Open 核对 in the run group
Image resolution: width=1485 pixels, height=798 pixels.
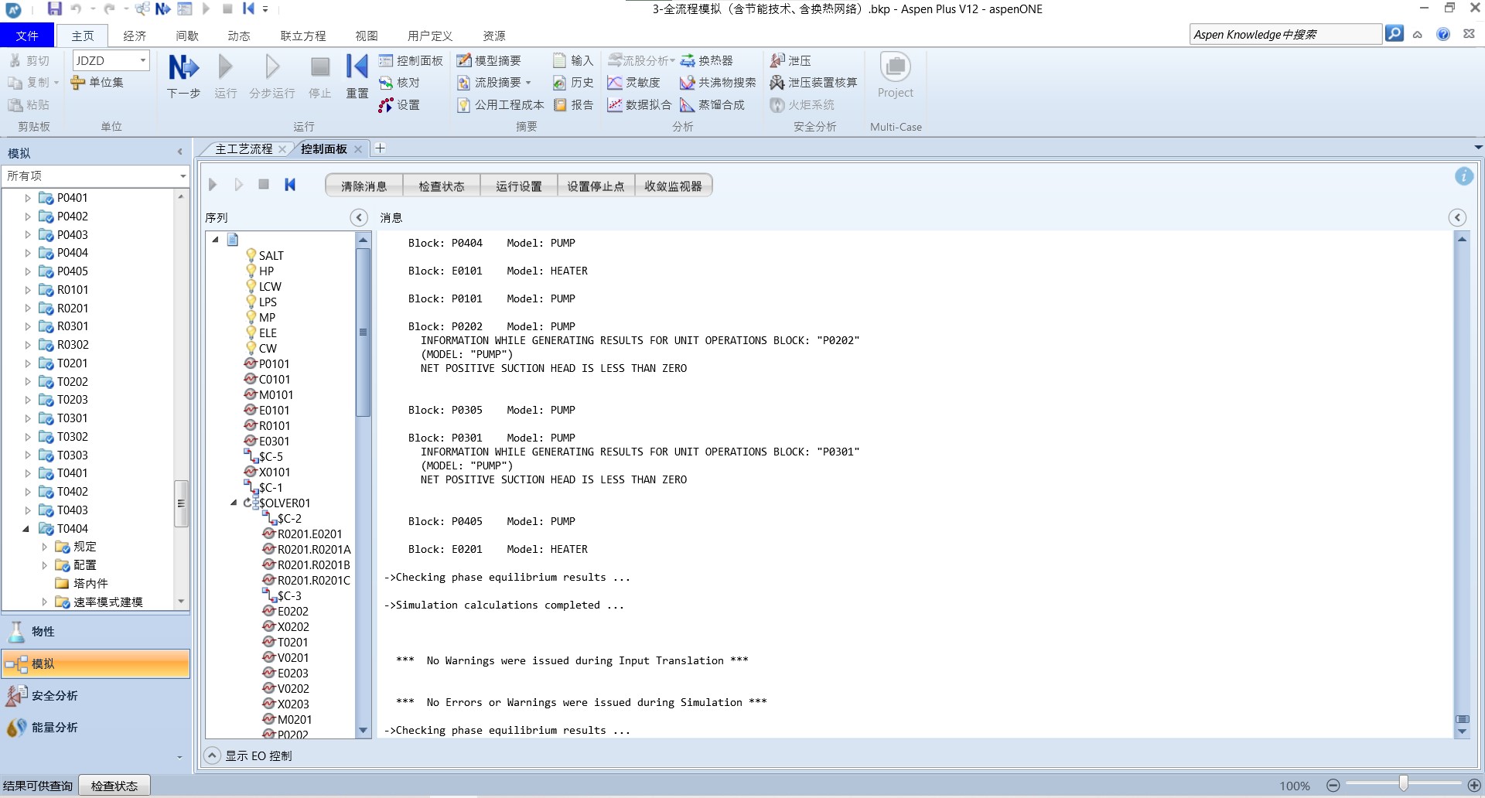tap(399, 83)
